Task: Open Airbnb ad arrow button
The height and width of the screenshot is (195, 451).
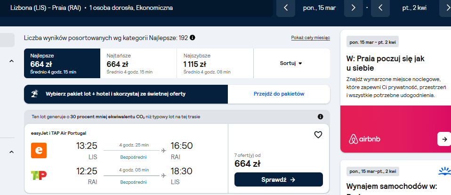Action: click(x=444, y=139)
